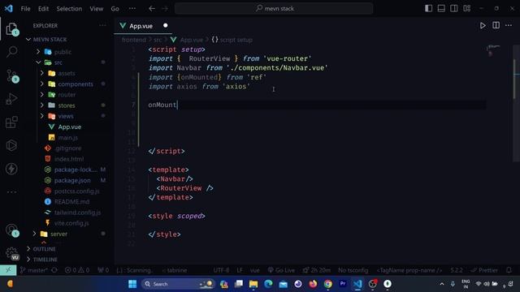The image size is (520, 292).
Task: Open the Run and Debug view
Action: click(12, 99)
